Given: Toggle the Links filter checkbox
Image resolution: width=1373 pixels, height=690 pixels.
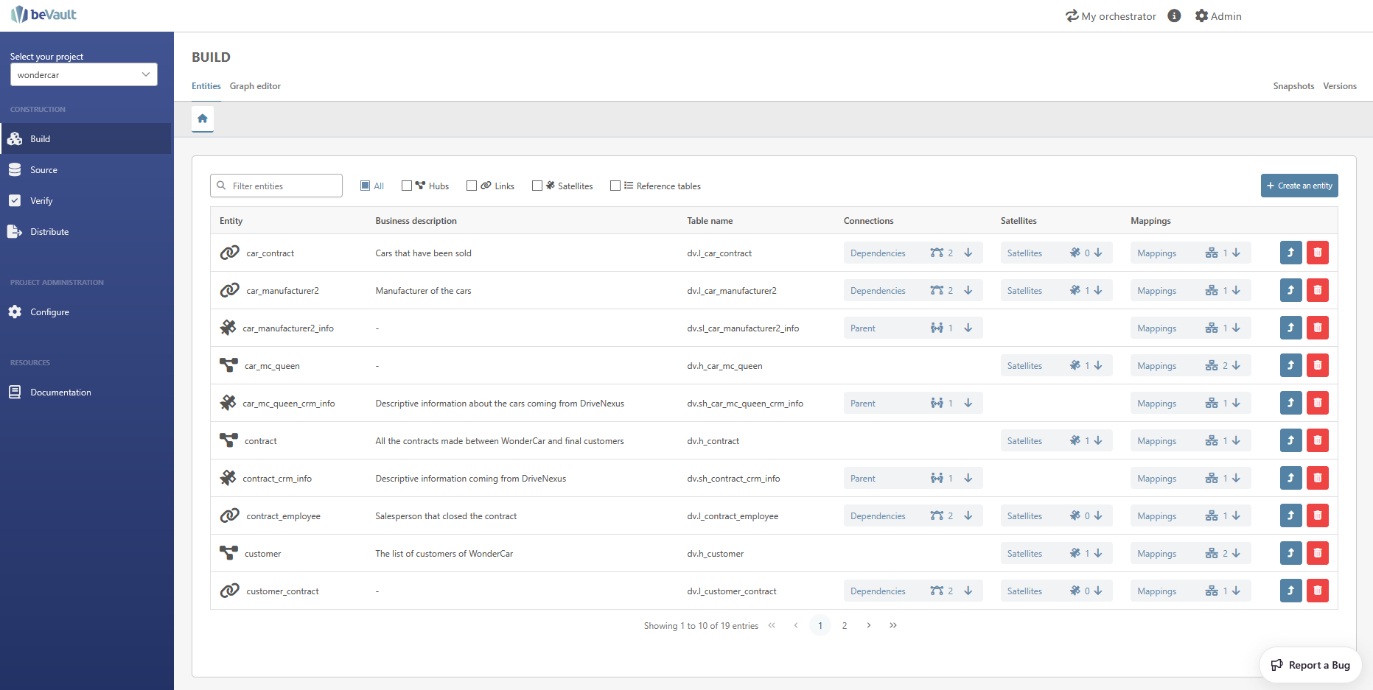Looking at the screenshot, I should coord(472,186).
